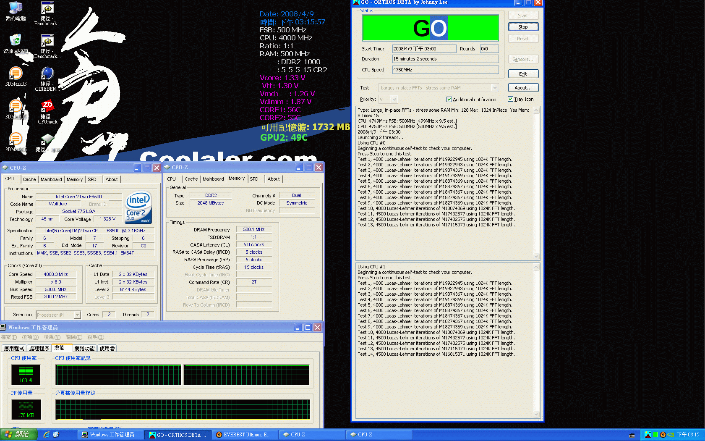The height and width of the screenshot is (441, 705).
Task: Switch to About tab in left CPU-Z
Action: tap(112, 179)
